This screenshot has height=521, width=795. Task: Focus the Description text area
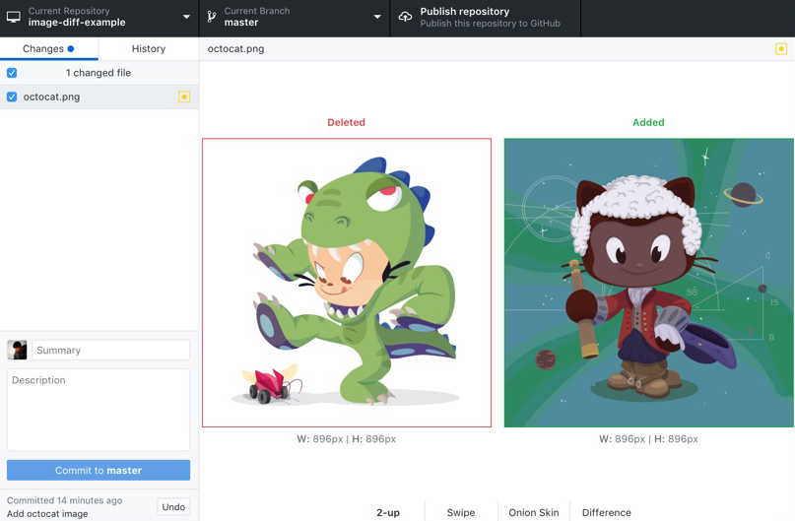pos(99,410)
